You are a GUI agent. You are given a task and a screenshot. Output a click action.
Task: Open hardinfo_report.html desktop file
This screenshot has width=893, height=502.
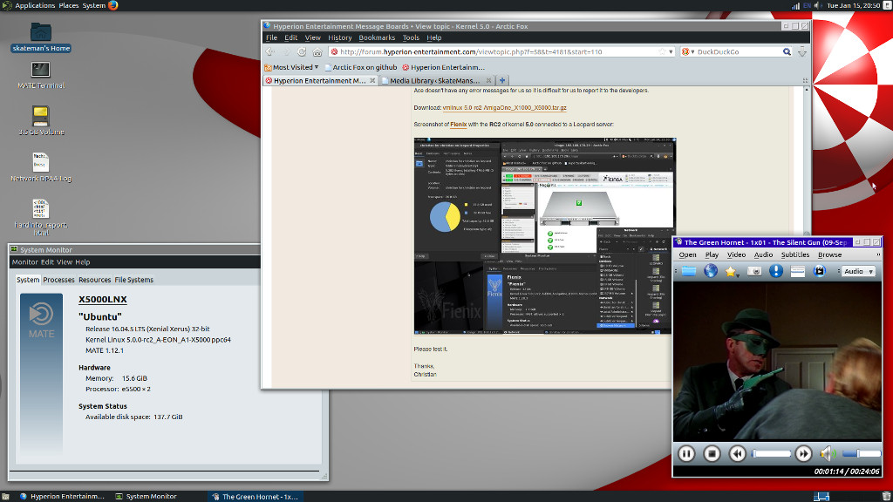(x=40, y=217)
